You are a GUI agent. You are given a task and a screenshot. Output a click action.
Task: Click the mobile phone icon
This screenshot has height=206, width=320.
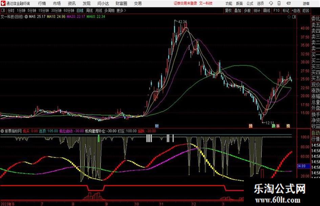279,3
